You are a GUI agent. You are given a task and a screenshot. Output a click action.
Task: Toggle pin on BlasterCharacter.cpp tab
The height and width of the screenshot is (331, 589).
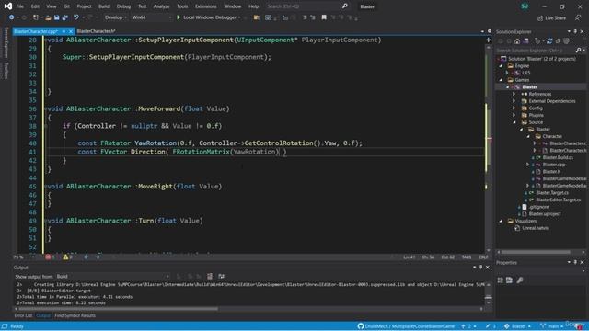64,31
